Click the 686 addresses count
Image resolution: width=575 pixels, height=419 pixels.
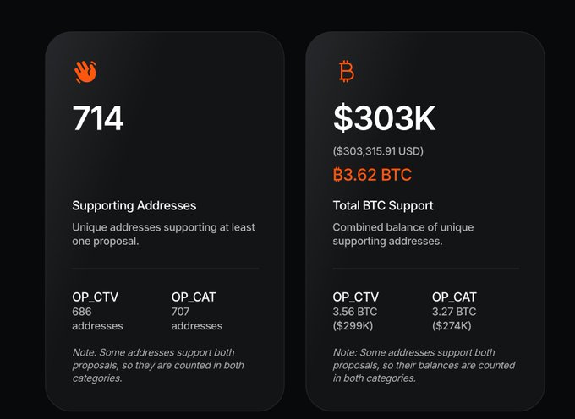tap(97, 318)
